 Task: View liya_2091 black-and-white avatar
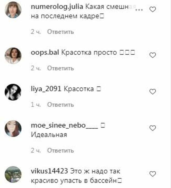pos(13,92)
